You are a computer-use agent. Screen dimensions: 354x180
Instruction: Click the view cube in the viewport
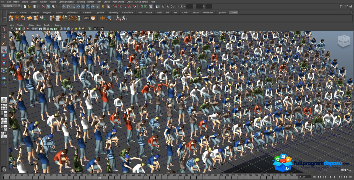pyautogui.click(x=343, y=41)
